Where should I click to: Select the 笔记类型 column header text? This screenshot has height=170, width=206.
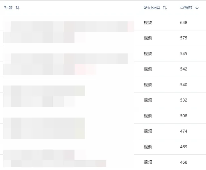click(152, 8)
